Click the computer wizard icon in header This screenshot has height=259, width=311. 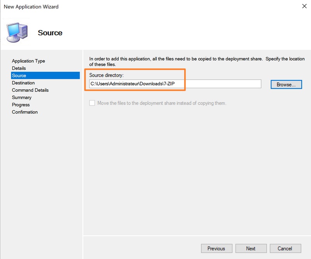(x=17, y=33)
